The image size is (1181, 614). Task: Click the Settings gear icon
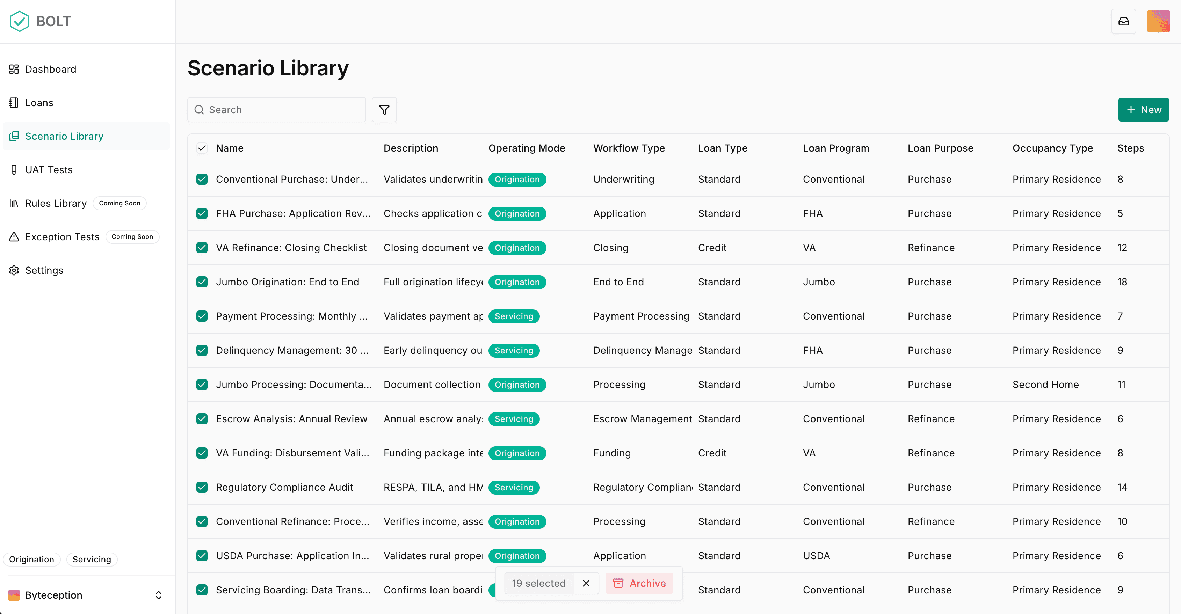tap(14, 270)
